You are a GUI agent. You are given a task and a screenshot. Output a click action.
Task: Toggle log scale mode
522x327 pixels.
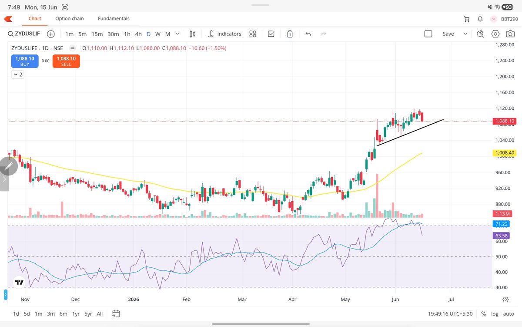[x=495, y=314]
